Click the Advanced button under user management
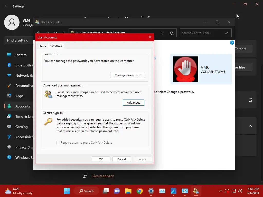Viewport: 263px width, 197px height. [134, 103]
